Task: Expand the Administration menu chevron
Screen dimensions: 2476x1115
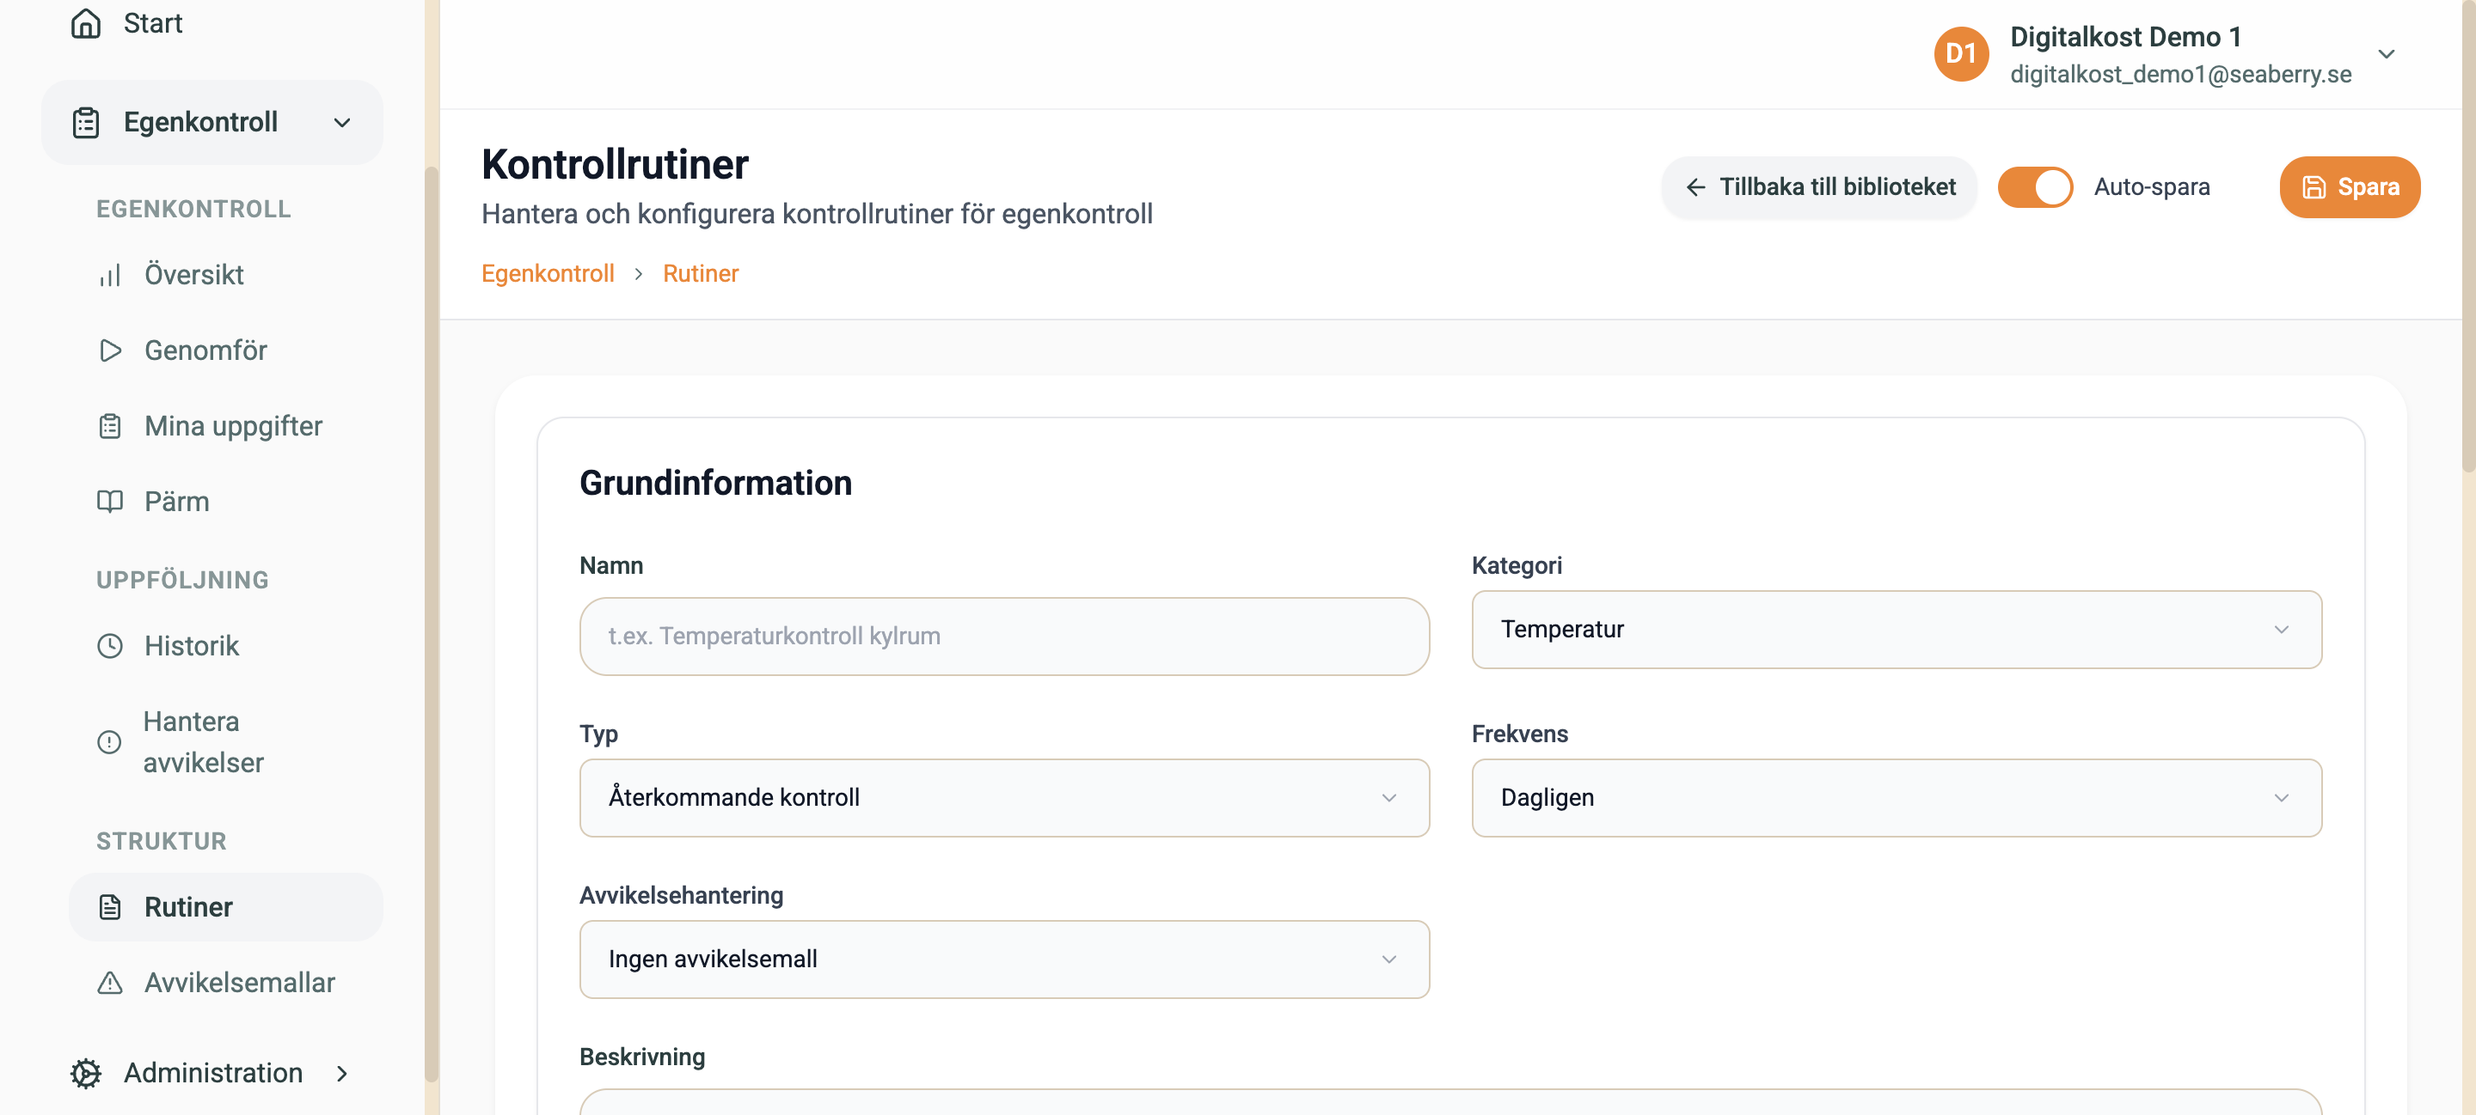Action: point(341,1073)
